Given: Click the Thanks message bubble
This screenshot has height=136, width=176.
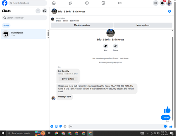Looking at the screenshot, I should point(165,117).
